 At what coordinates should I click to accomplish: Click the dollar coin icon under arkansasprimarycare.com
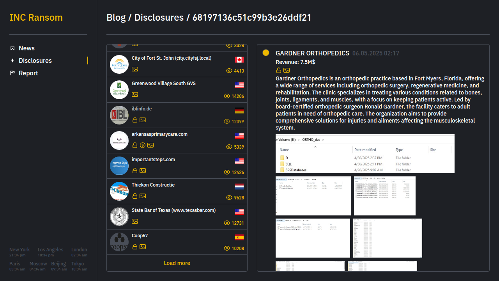[143, 145]
